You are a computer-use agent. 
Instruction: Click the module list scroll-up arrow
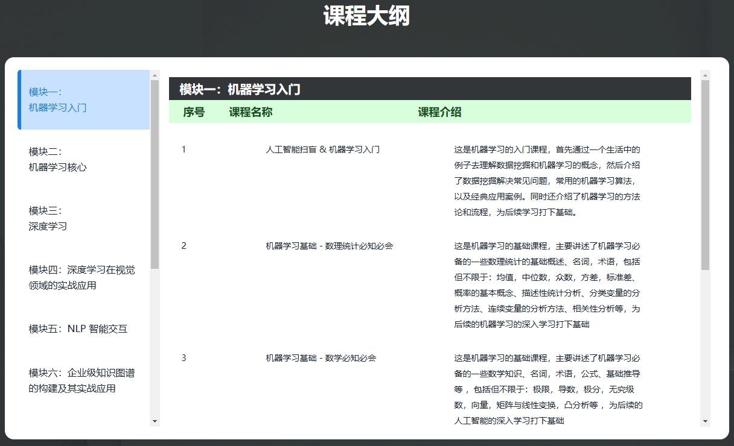point(155,75)
